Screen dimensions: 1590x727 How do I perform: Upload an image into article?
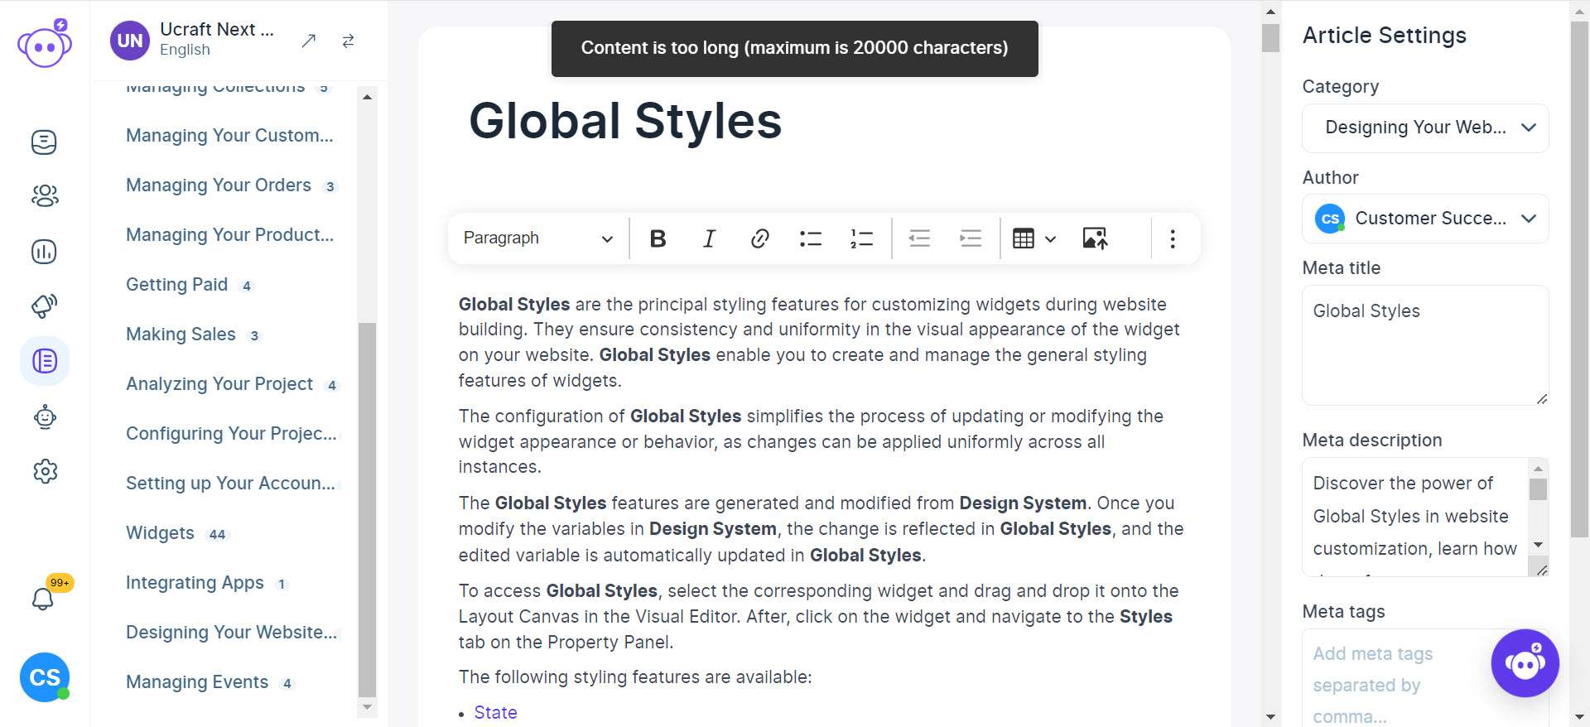pyautogui.click(x=1095, y=238)
